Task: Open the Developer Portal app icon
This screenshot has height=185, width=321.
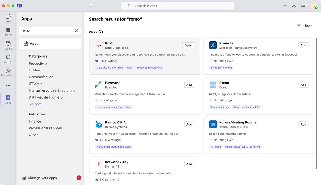Action: [8, 70]
